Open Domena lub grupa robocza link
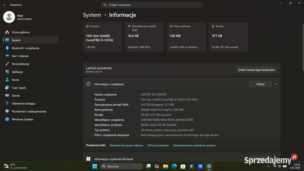This screenshot has height=171, width=304. click(x=126, y=145)
